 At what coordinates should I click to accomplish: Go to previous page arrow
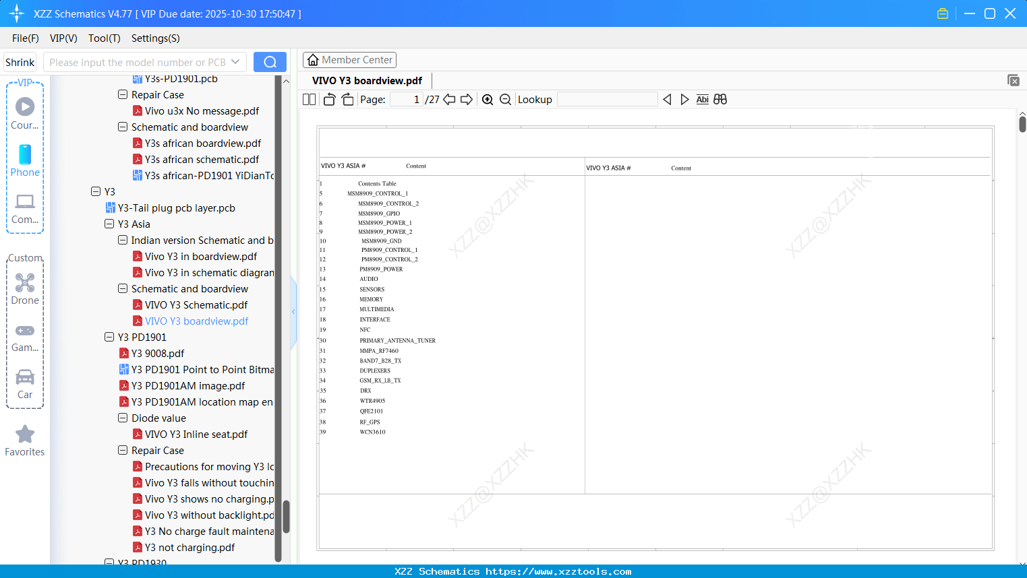click(449, 99)
